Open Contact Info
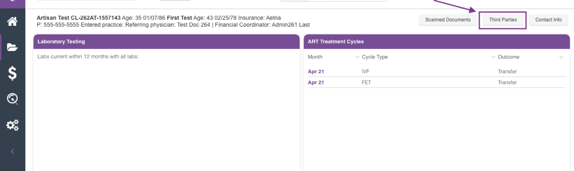Image resolution: width=574 pixels, height=171 pixels. (548, 20)
